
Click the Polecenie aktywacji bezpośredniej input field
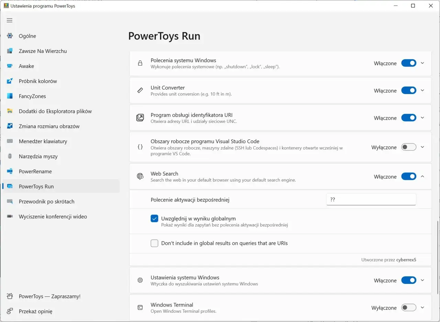[x=371, y=199]
